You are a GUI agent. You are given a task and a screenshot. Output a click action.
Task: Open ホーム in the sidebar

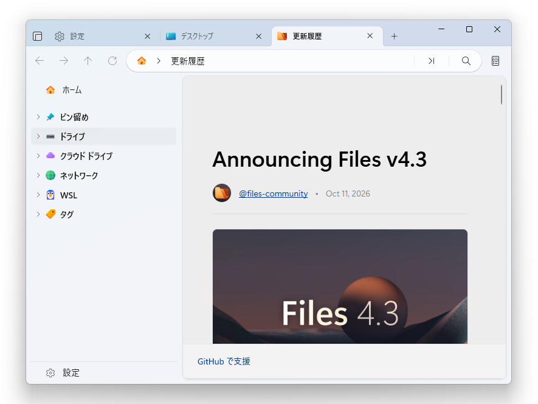pyautogui.click(x=103, y=90)
